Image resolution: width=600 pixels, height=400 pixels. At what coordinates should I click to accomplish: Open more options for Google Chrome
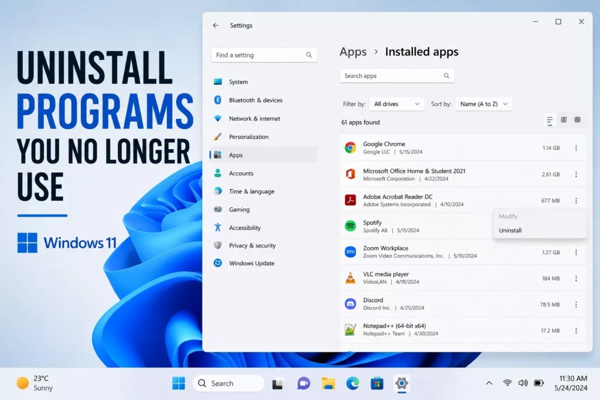(576, 148)
